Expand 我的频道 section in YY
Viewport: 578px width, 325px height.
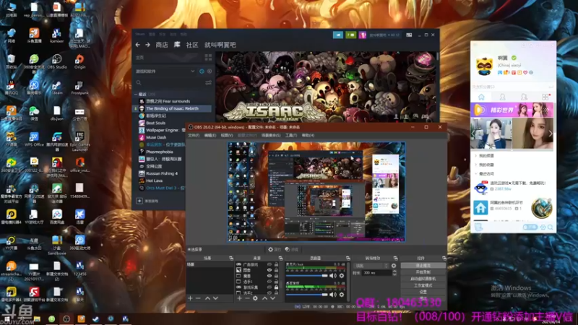pyautogui.click(x=476, y=156)
